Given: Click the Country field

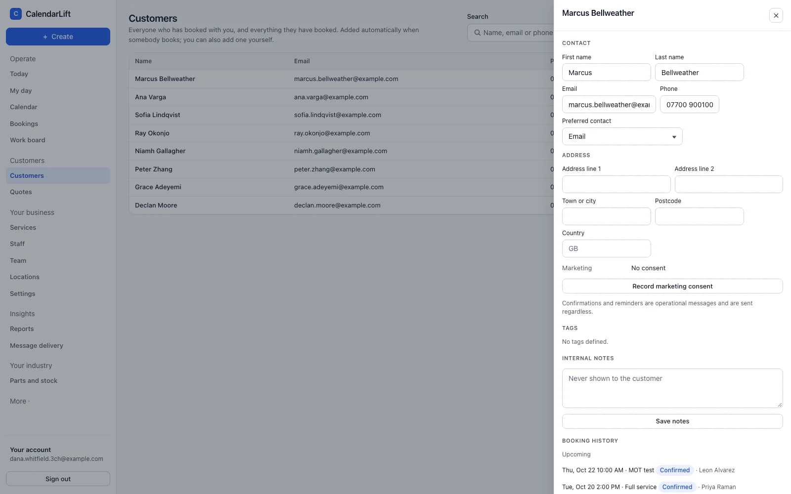Looking at the screenshot, I should (606, 248).
